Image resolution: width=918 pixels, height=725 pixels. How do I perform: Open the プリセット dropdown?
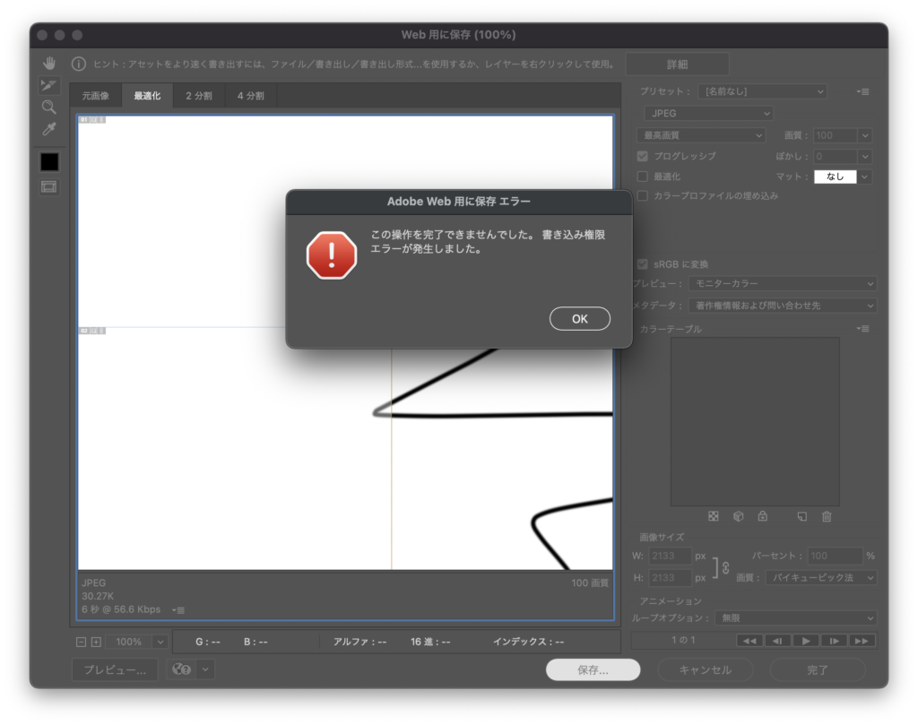(762, 91)
